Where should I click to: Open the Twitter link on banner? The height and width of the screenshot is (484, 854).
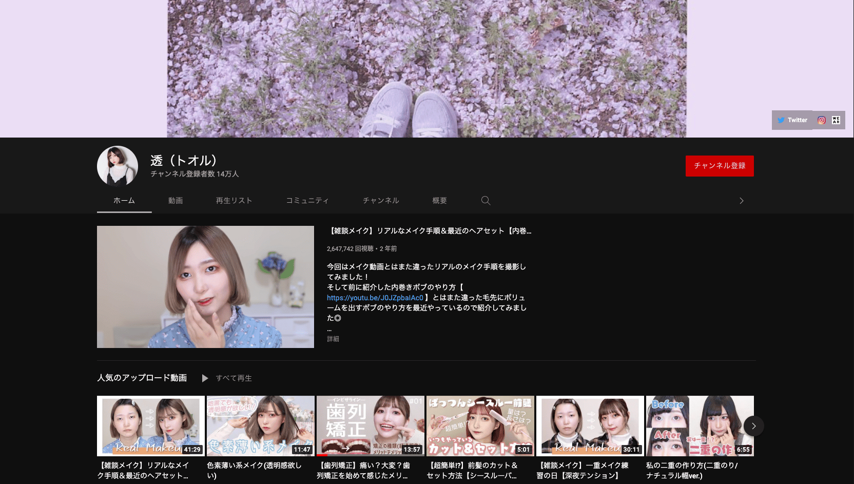(792, 120)
